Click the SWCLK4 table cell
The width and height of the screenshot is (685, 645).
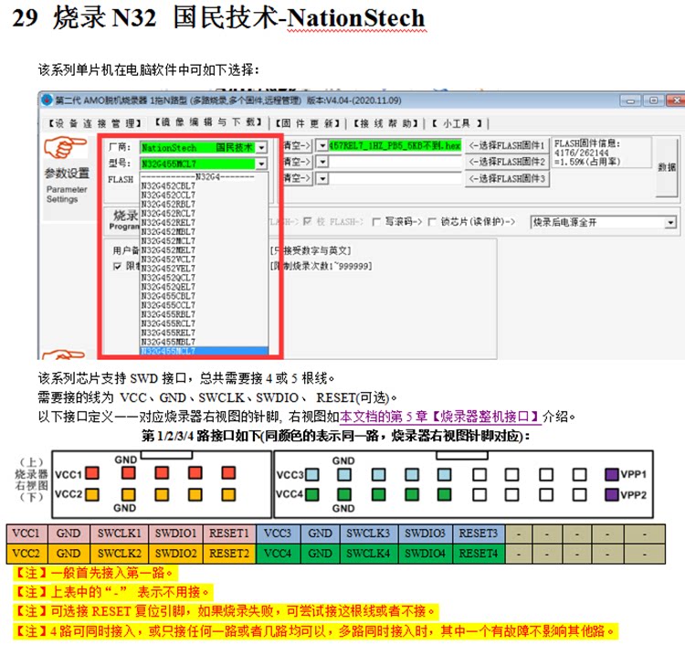pos(369,554)
